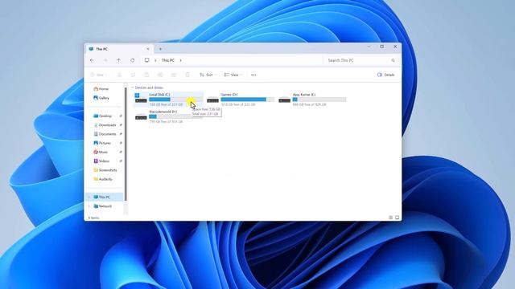Close the This PC tab
The image size is (515, 289).
[x=148, y=49]
